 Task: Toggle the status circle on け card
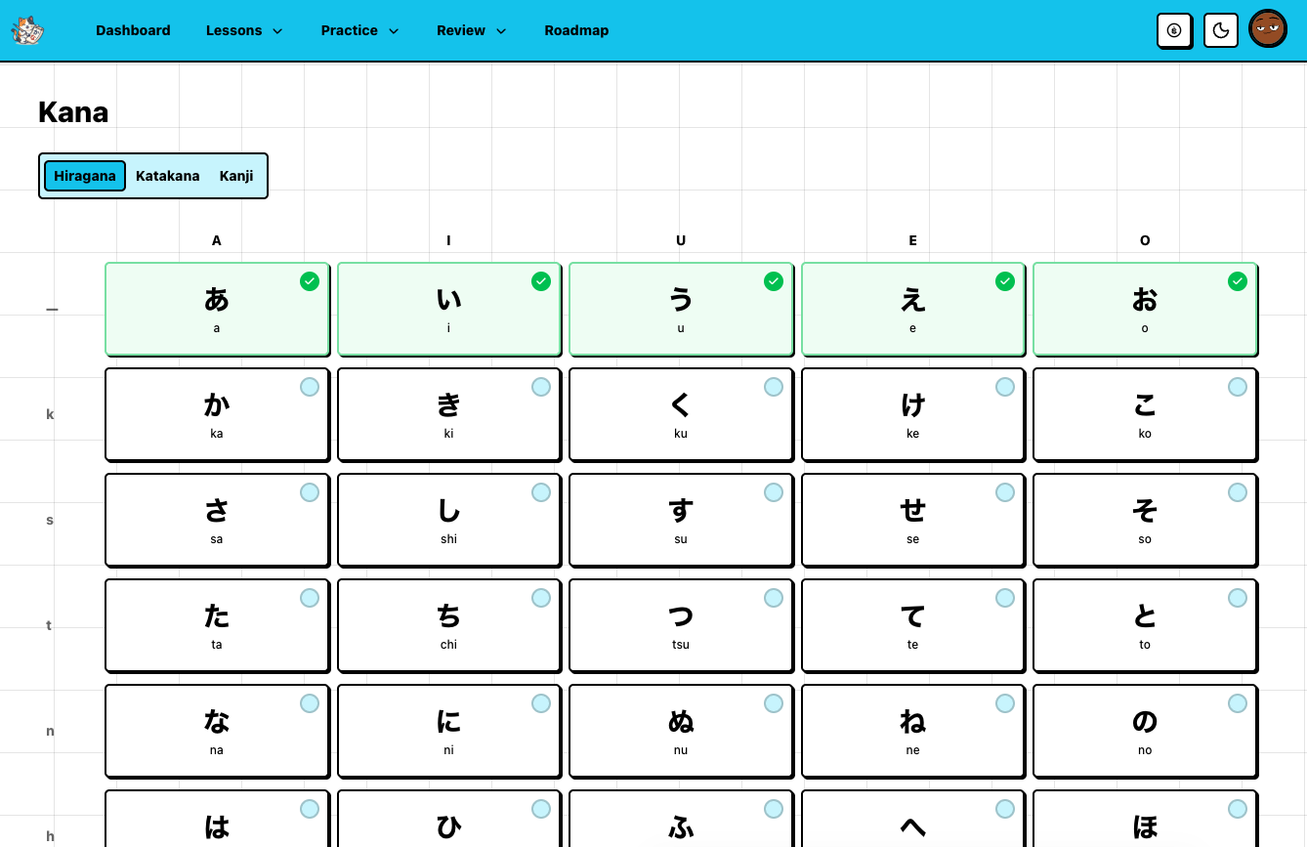pyautogui.click(x=1005, y=387)
